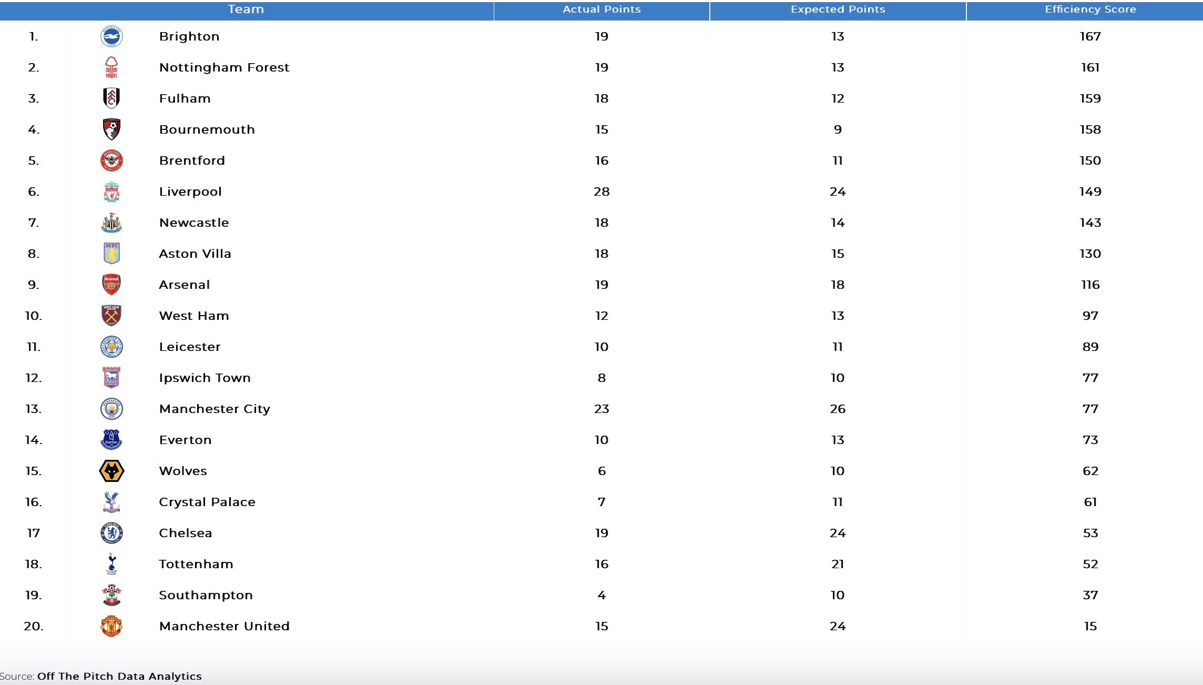1203x685 pixels.
Task: Click the Arsenal club crest
Action: (x=111, y=285)
